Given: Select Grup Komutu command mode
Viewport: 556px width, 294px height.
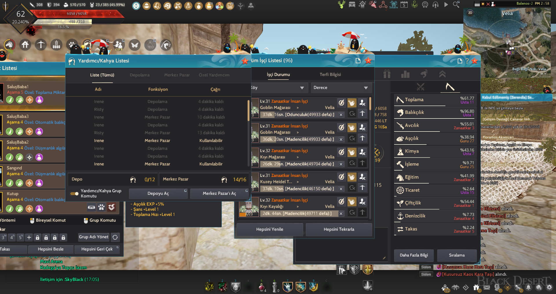Looking at the screenshot, I should (100, 220).
